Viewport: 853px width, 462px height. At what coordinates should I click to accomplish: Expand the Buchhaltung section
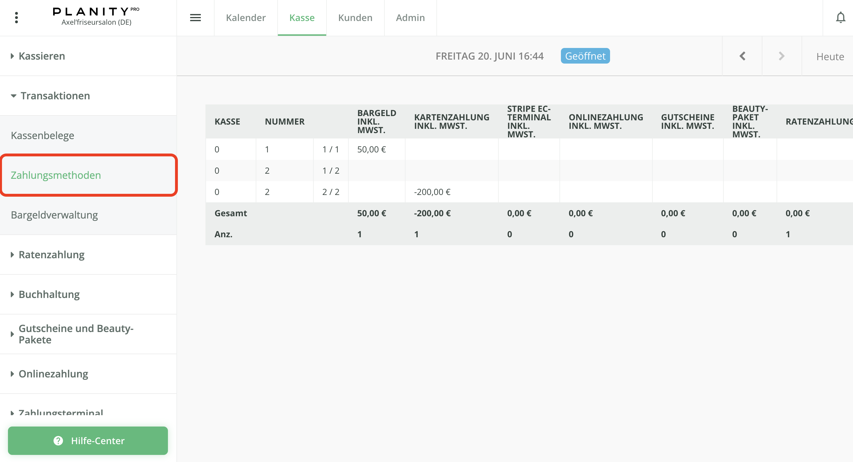tap(49, 294)
